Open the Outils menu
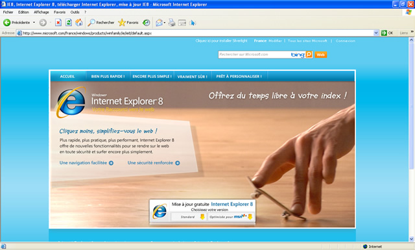415x250 pixels. (75, 12)
